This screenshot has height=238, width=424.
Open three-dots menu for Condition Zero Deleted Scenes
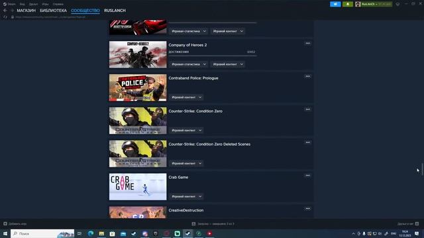click(x=307, y=143)
